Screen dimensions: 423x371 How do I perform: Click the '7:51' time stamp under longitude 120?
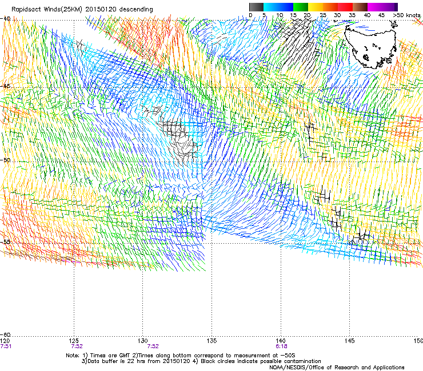[6, 346]
